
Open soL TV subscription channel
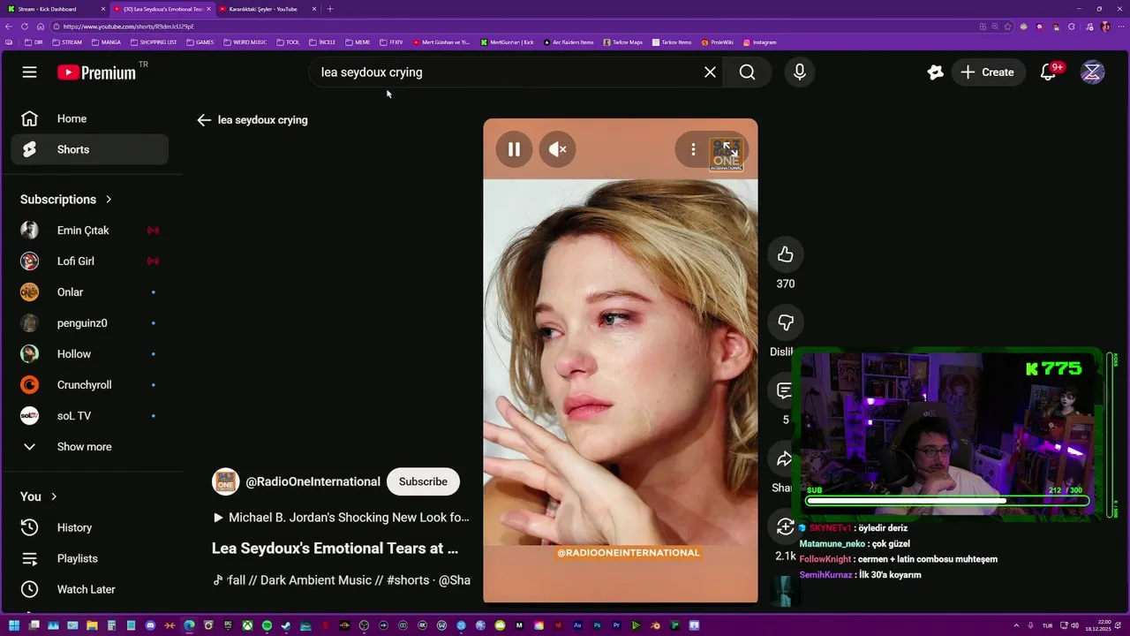point(89,416)
